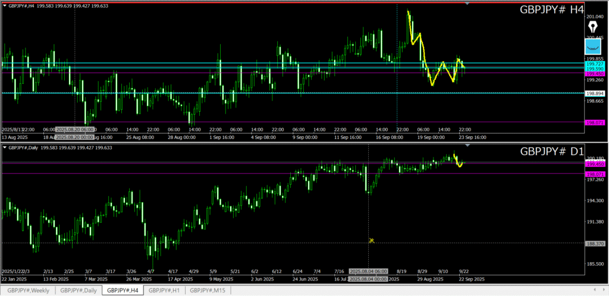This screenshot has height=296, width=609.
Task: Click the 188.370 price label on Daily chart
Action: pyautogui.click(x=595, y=243)
